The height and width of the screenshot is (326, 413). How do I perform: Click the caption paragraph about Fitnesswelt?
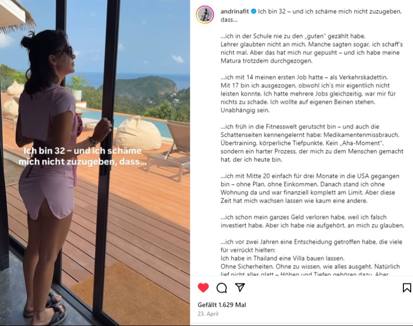click(312, 143)
